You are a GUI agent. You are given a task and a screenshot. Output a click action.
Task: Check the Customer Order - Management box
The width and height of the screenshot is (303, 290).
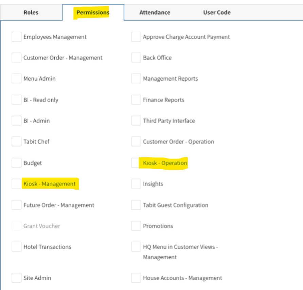pyautogui.click(x=17, y=58)
